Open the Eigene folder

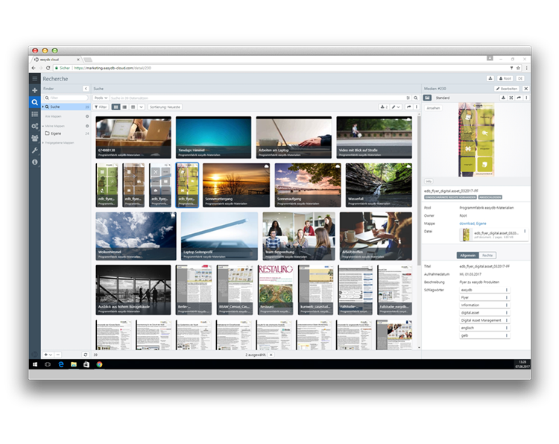click(x=56, y=133)
